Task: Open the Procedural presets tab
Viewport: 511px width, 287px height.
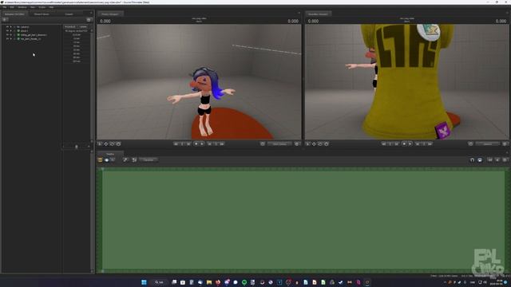Action: click(x=69, y=26)
